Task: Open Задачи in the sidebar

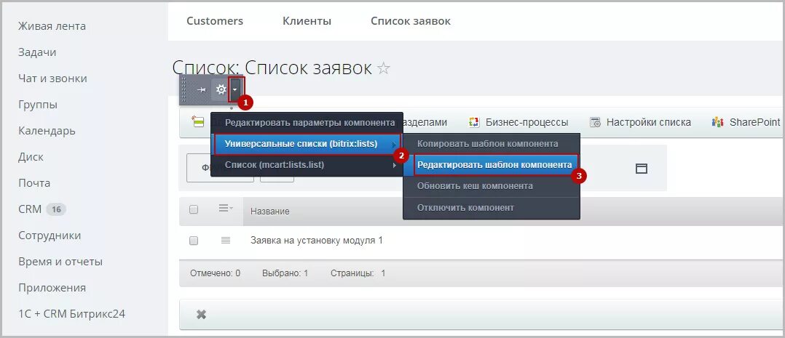Action: pyautogui.click(x=37, y=52)
